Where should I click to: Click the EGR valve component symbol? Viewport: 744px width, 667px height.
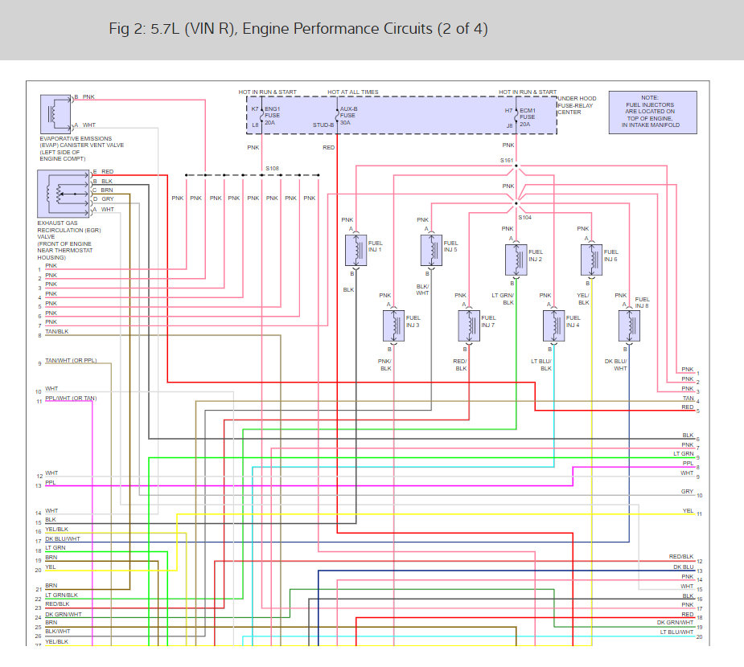[63, 194]
